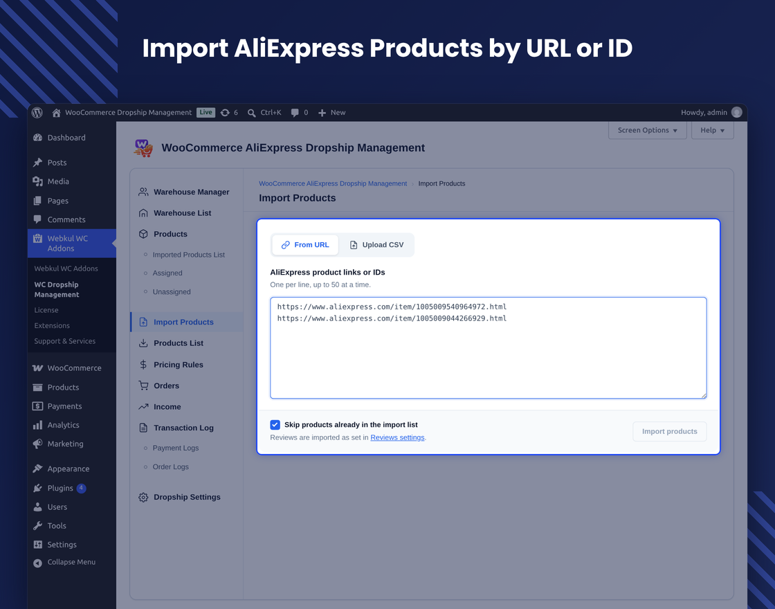Open Payment Logs submenu item
775x609 pixels.
click(x=176, y=448)
